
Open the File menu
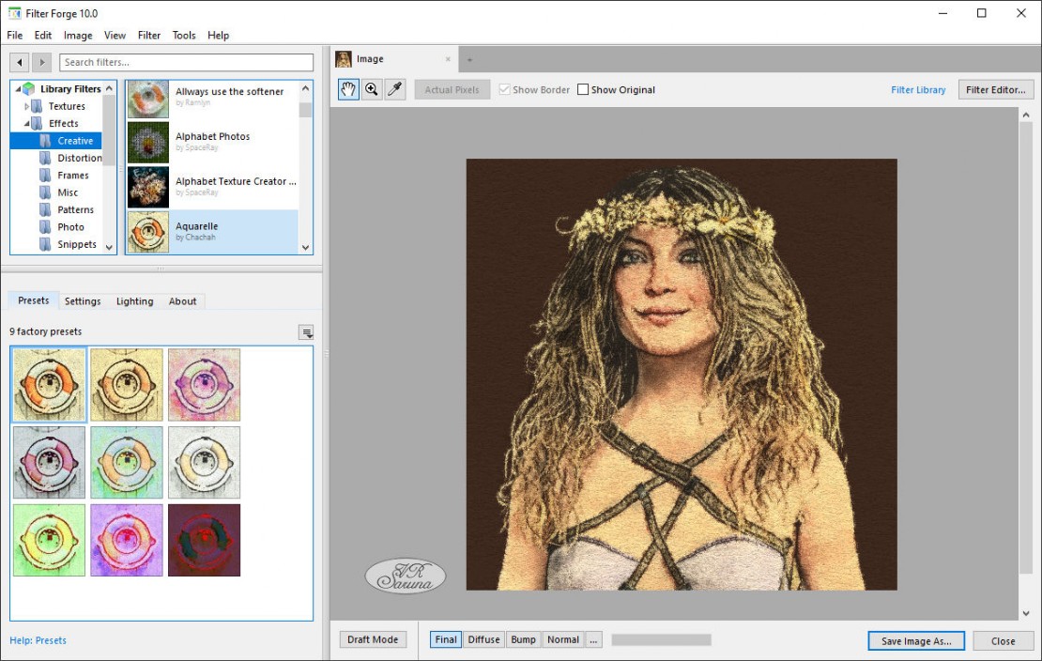pyautogui.click(x=15, y=36)
